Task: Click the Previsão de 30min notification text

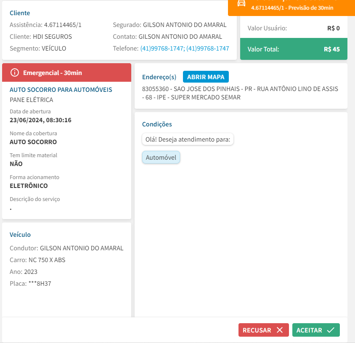Action: [x=292, y=8]
